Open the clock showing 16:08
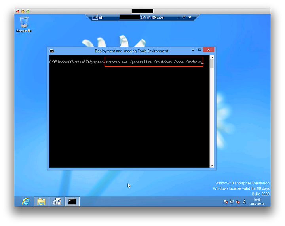Image resolution: width=285 pixels, height=226 pixels. pos(257,201)
